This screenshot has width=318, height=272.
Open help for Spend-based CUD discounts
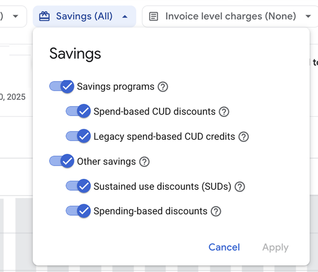tap(224, 112)
